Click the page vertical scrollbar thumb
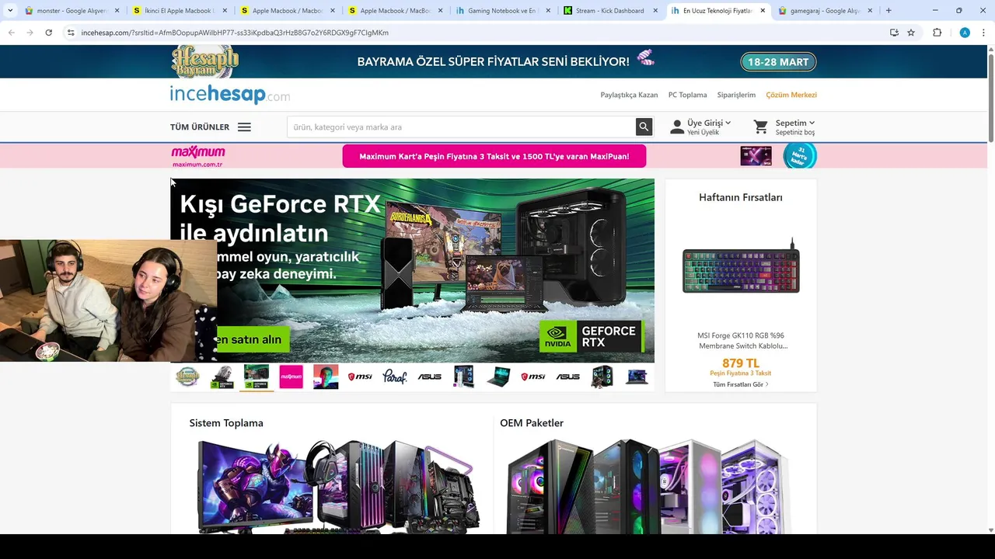The image size is (995, 559). pyautogui.click(x=990, y=97)
